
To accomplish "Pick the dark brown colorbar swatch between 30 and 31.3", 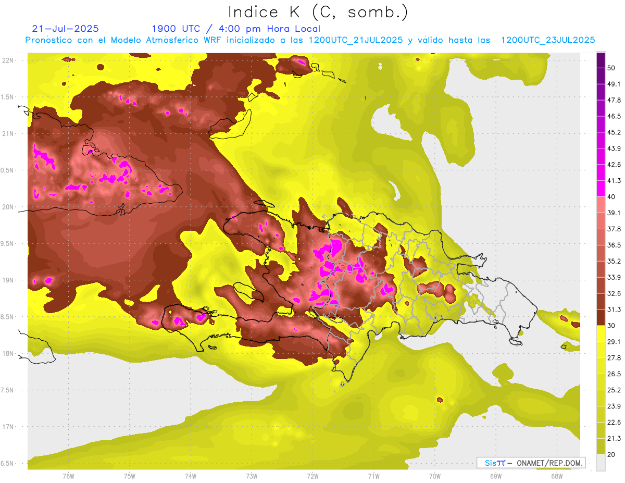I will pos(601,317).
